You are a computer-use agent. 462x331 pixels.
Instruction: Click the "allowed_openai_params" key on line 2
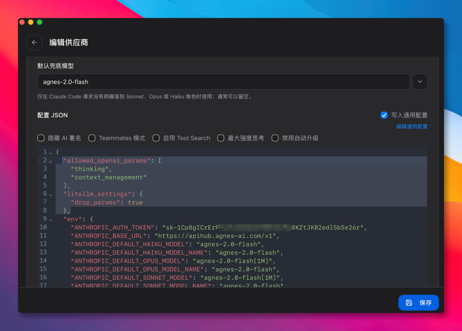coord(107,161)
